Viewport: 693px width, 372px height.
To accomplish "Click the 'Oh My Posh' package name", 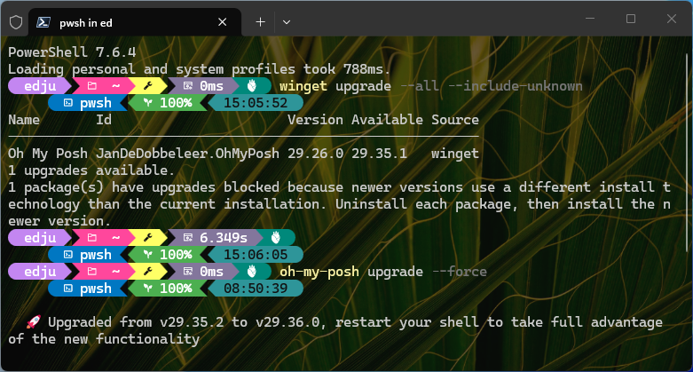I will point(48,154).
